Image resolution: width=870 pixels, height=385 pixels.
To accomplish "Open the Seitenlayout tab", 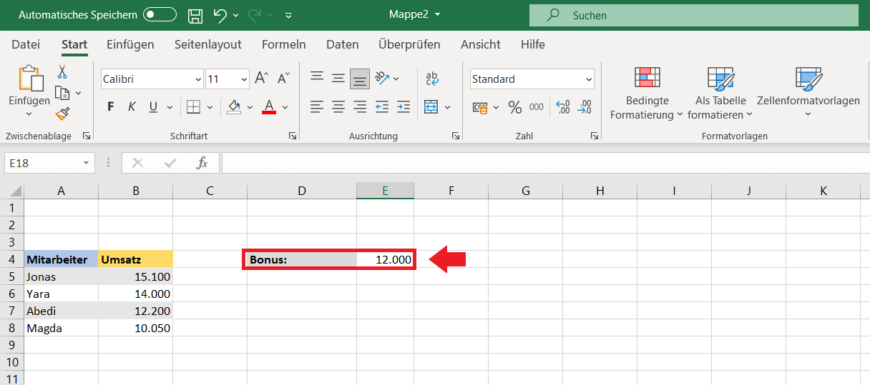I will pos(208,44).
